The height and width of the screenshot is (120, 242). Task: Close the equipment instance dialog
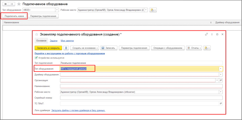222,34
